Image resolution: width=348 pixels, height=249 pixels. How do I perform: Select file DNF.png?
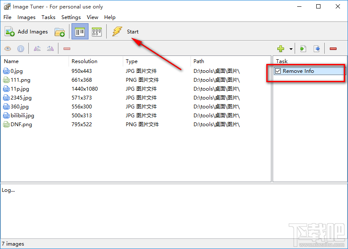click(x=21, y=124)
